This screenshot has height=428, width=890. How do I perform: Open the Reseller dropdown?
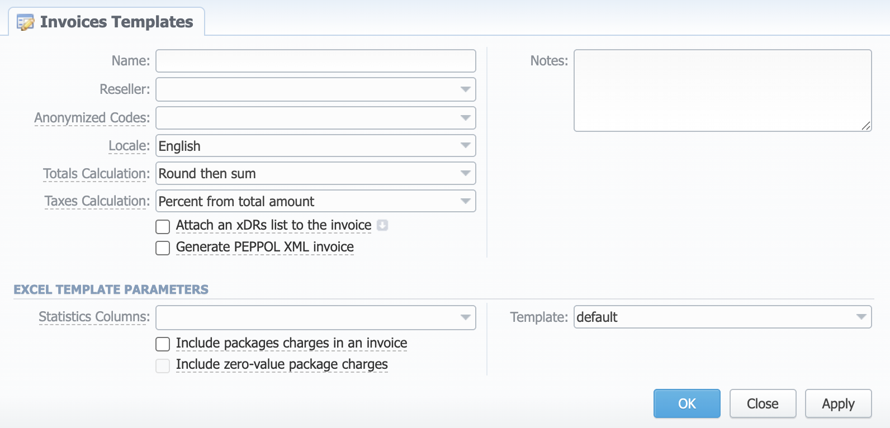coord(316,89)
